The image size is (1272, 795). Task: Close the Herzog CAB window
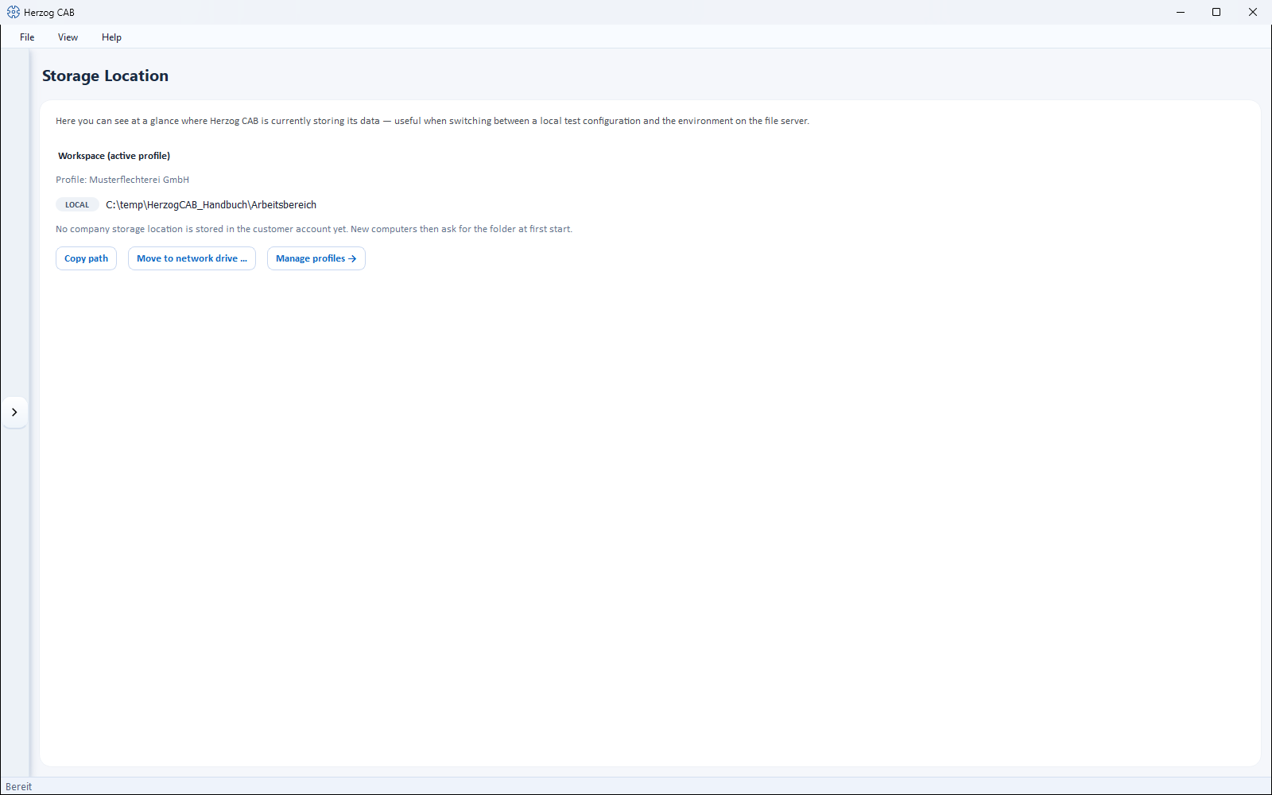tap(1253, 12)
